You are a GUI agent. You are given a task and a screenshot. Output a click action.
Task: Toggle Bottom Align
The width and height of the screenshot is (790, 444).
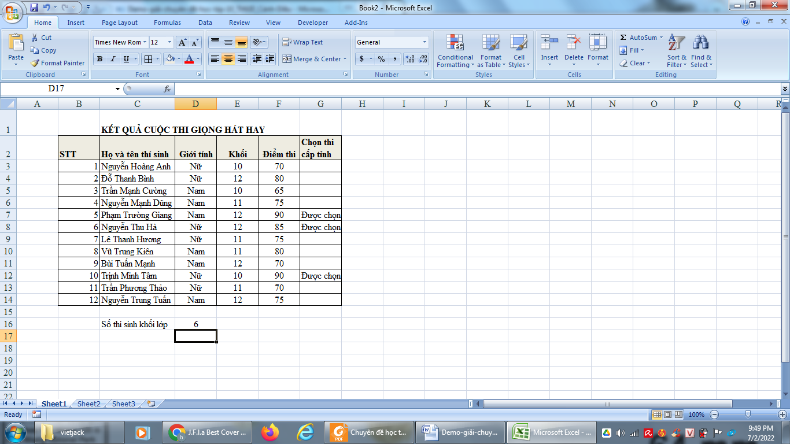[242, 42]
